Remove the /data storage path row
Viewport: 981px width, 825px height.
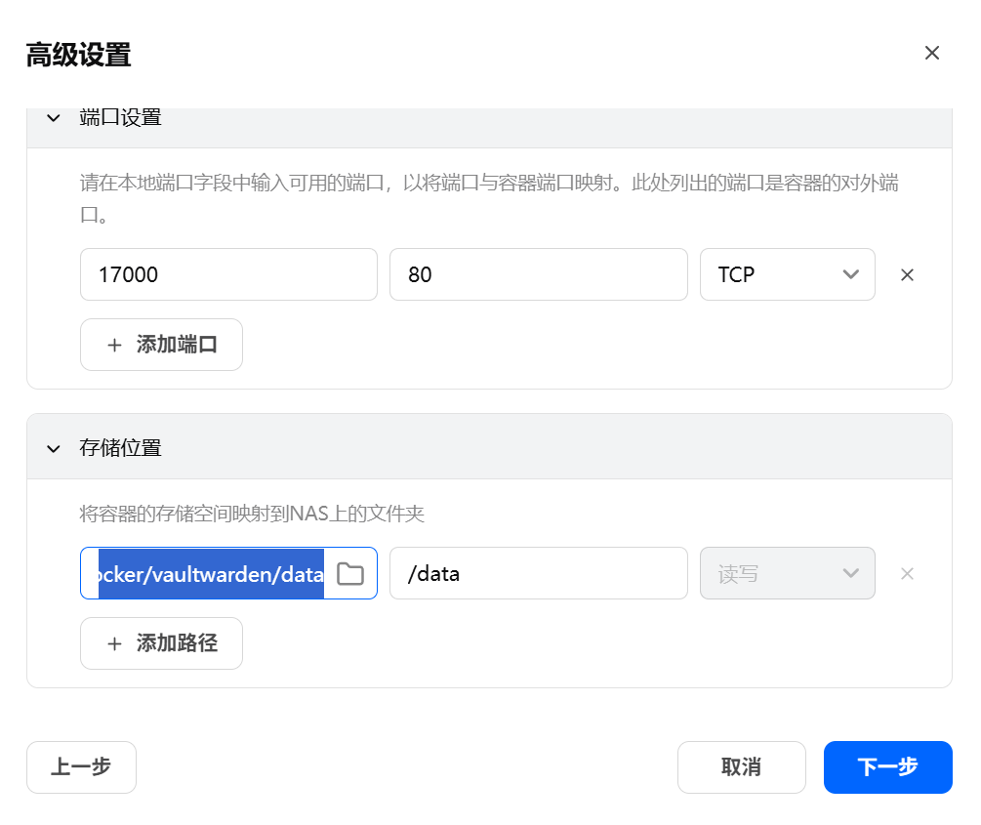click(907, 573)
